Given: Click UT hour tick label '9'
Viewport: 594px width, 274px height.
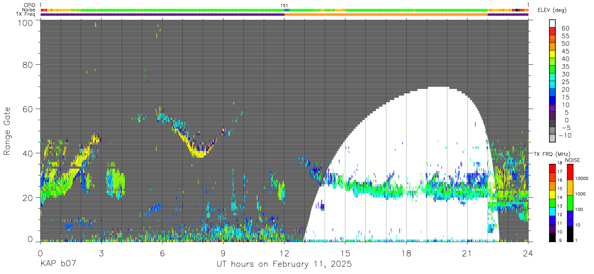Looking at the screenshot, I should (223, 253).
